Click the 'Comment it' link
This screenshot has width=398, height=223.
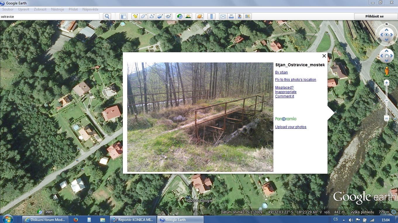pyautogui.click(x=285, y=96)
